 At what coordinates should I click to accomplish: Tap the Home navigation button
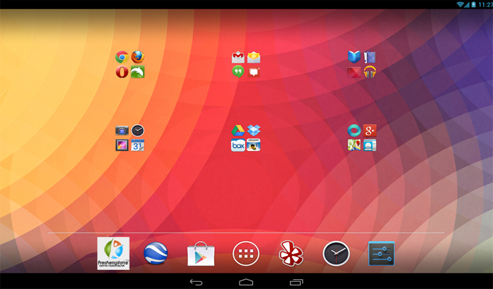click(x=246, y=282)
